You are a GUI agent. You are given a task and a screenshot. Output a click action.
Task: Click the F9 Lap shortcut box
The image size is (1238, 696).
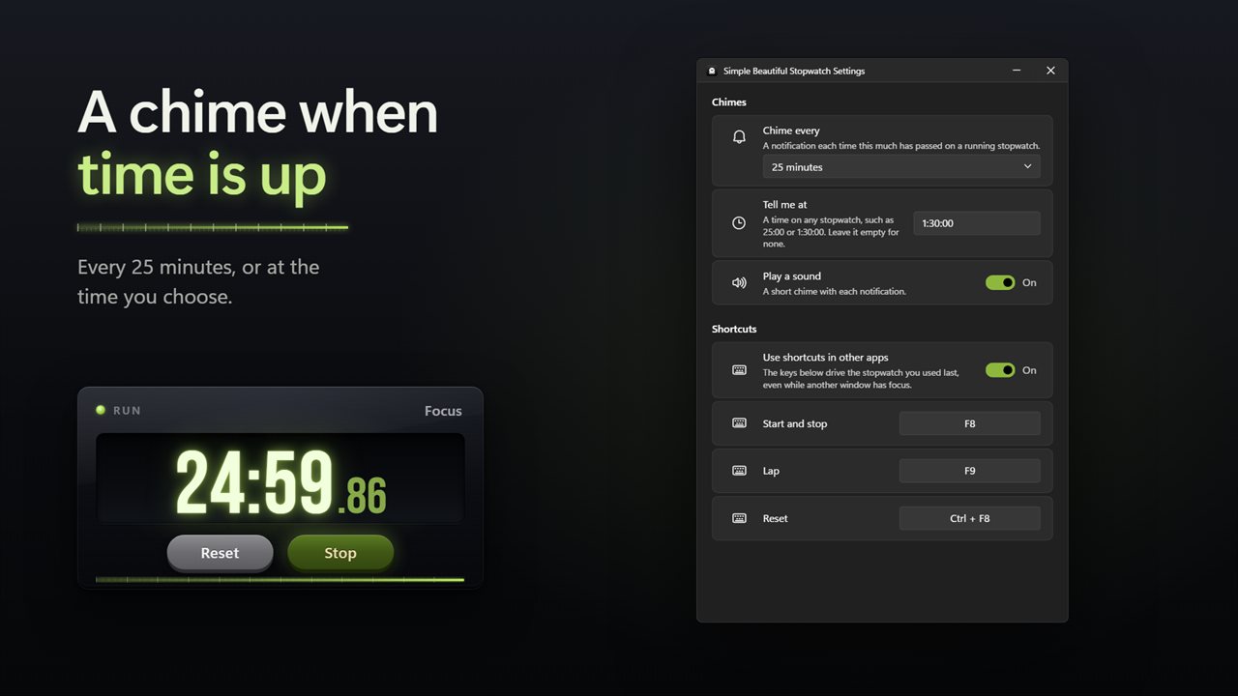tap(970, 471)
